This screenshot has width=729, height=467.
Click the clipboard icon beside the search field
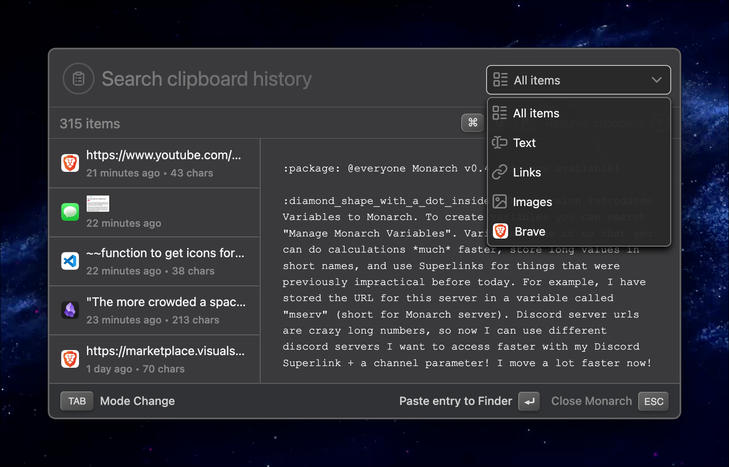[79, 79]
